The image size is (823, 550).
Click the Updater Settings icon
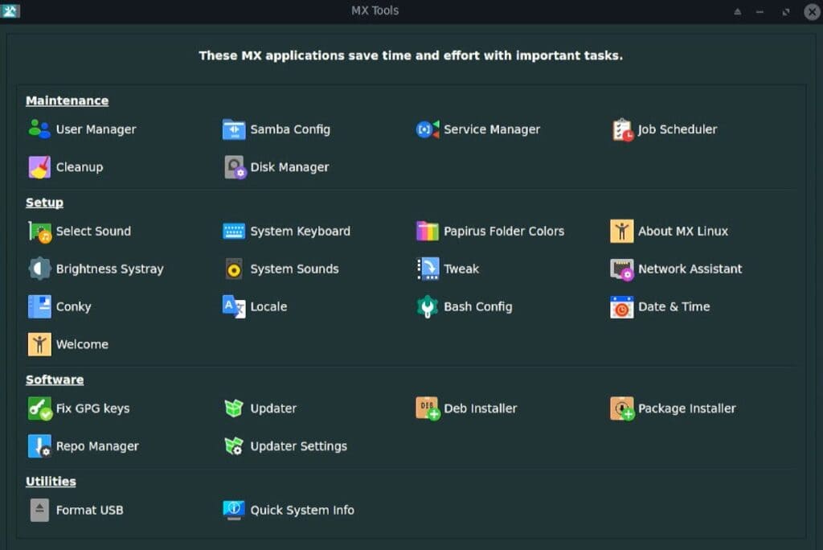[234, 446]
